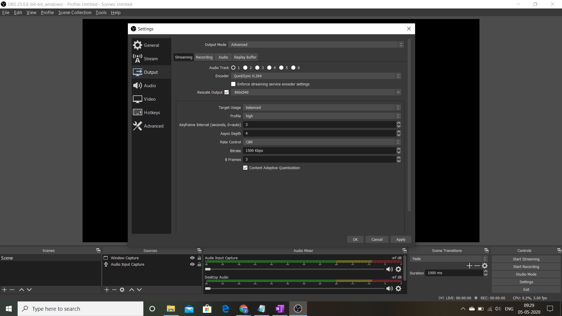Mute the Desktop Audio mixer channel
This screenshot has height=316, width=562.
(x=389, y=288)
